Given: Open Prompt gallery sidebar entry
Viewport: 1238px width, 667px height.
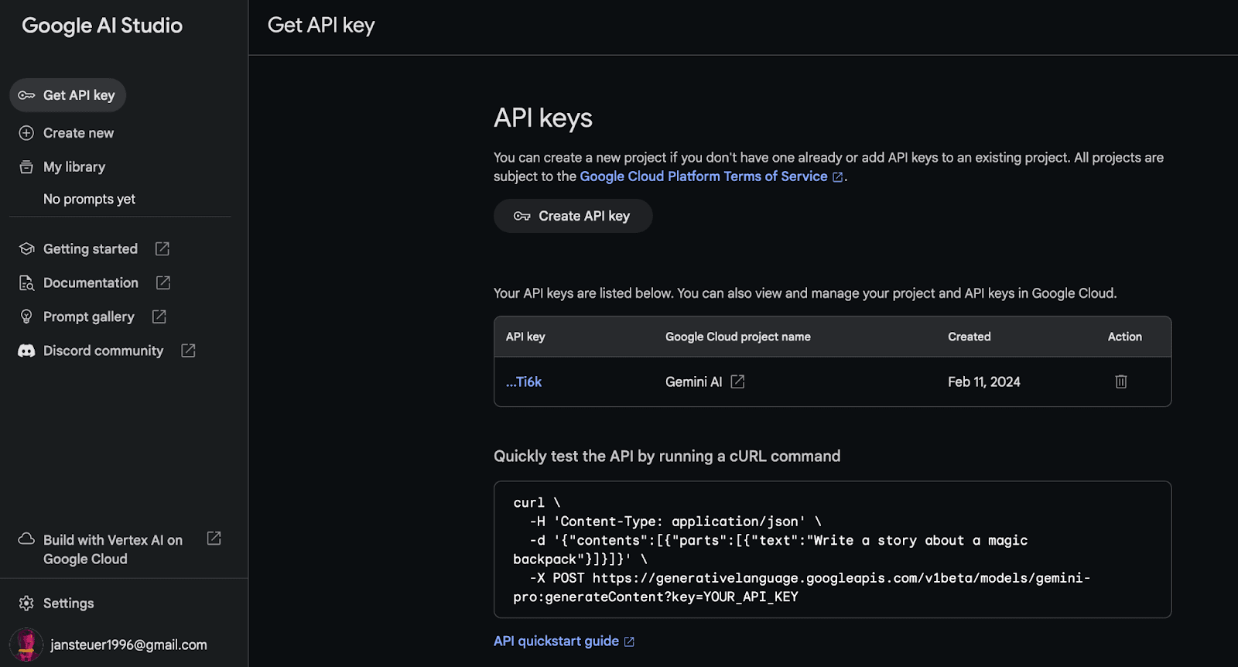Looking at the screenshot, I should tap(89, 317).
